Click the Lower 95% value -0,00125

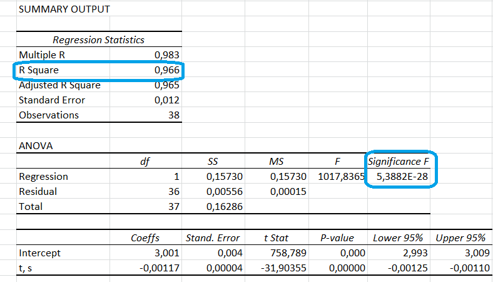point(406,268)
